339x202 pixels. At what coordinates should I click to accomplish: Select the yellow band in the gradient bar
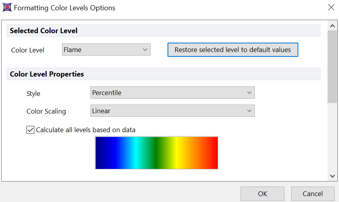179,153
